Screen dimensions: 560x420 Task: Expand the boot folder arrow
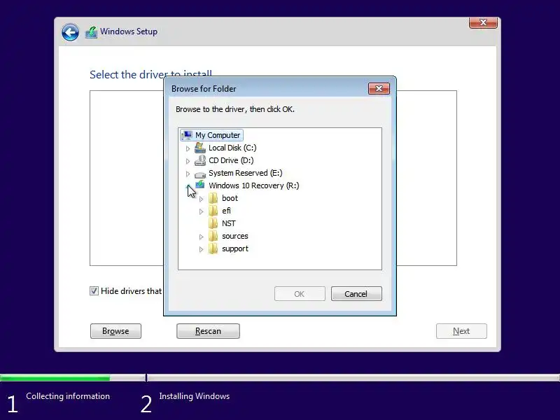201,199
